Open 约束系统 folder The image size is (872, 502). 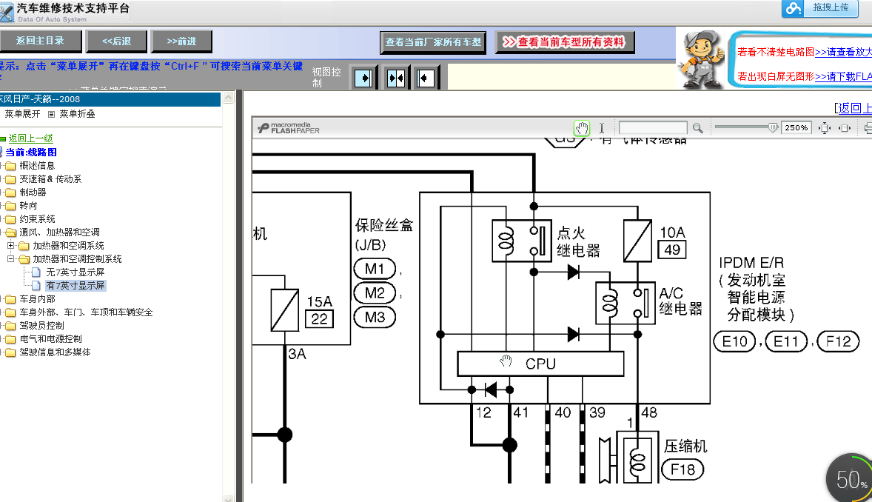coord(37,219)
